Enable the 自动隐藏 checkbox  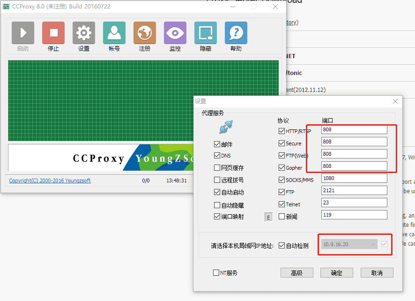(x=217, y=205)
